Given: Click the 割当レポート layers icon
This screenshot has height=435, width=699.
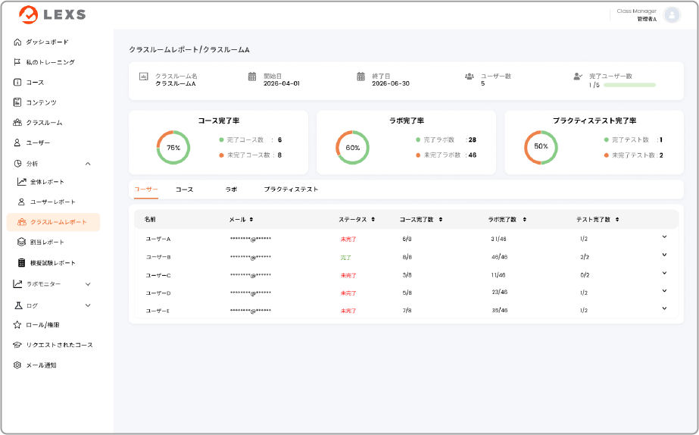Looking at the screenshot, I should click(x=21, y=242).
